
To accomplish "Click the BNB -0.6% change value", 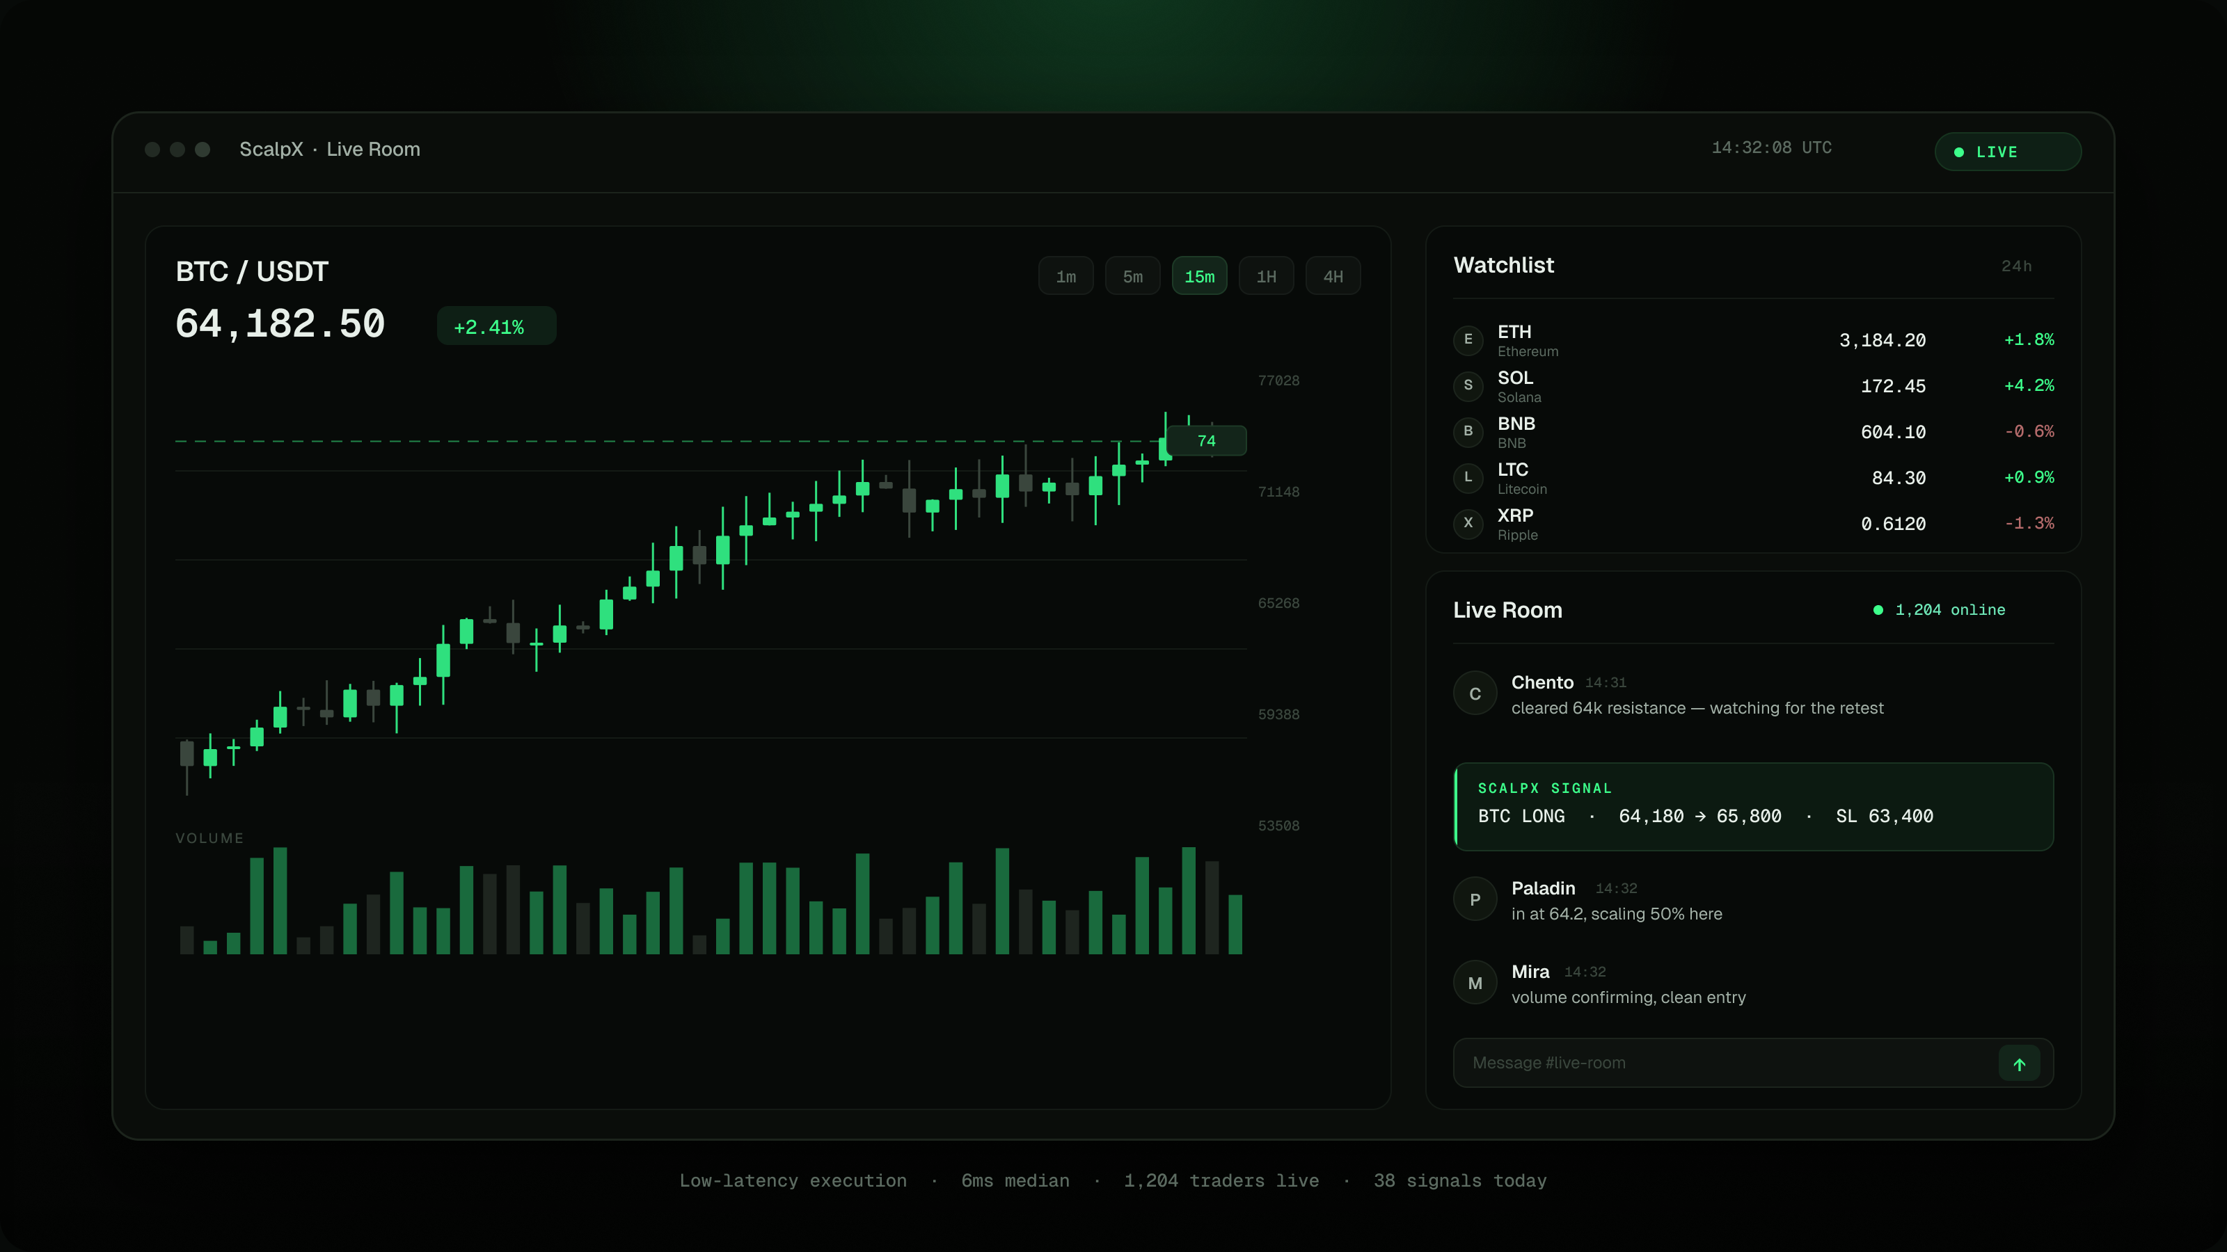I will tap(2028, 431).
